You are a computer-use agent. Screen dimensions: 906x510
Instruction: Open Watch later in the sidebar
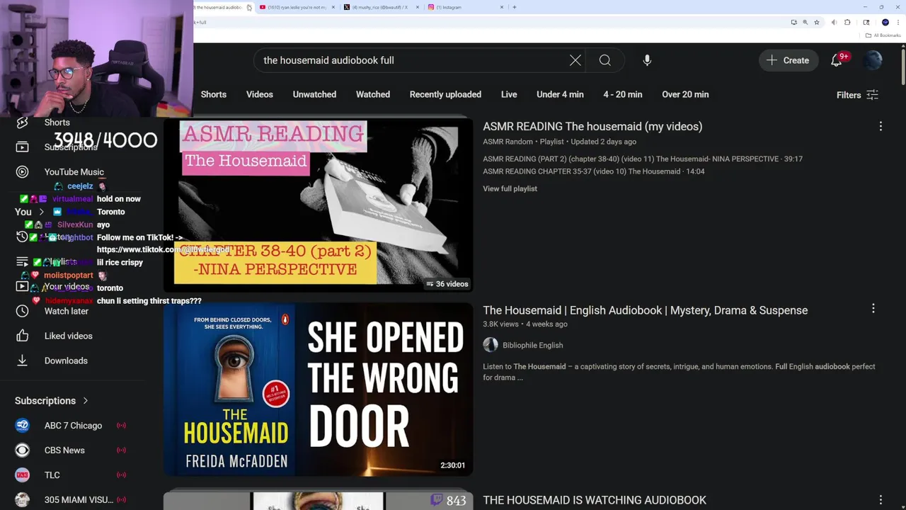(67, 311)
